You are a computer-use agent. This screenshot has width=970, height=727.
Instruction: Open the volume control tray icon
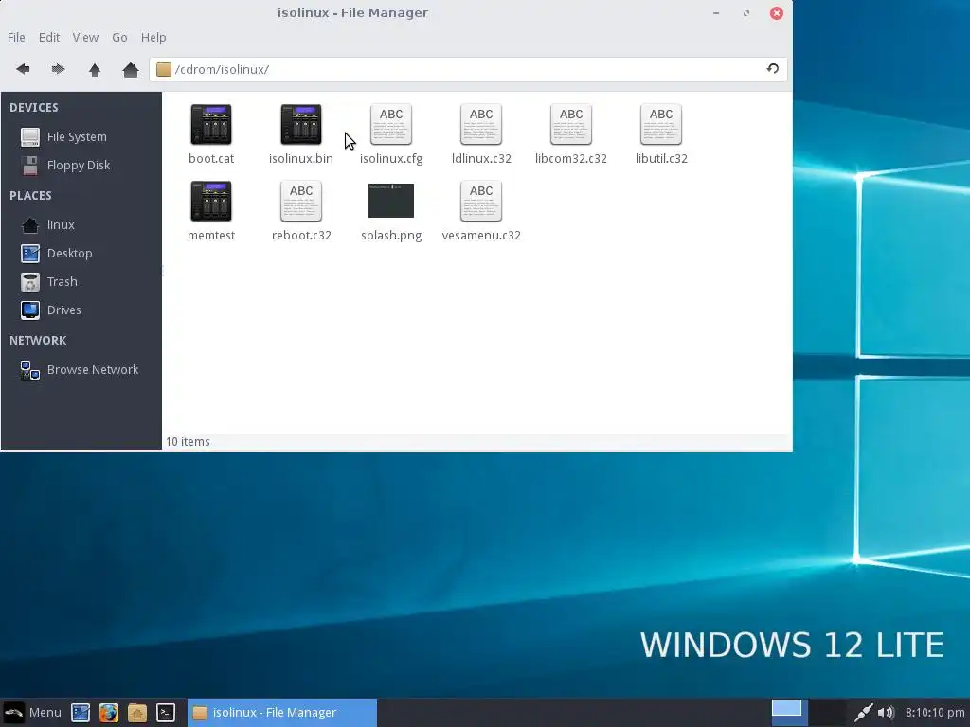(x=886, y=713)
